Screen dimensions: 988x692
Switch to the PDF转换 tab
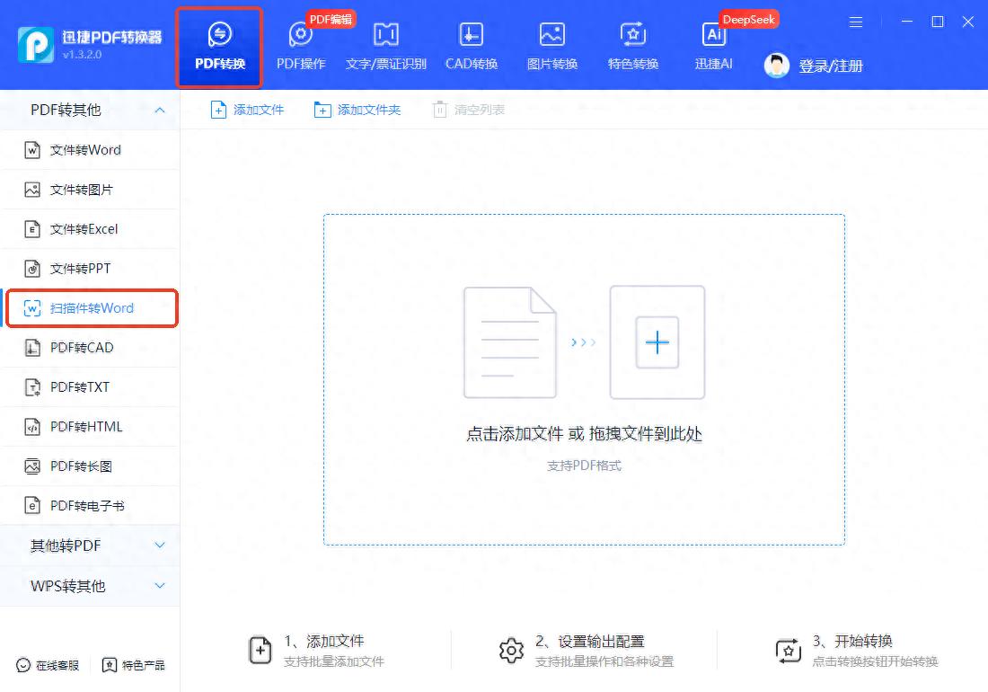click(220, 48)
